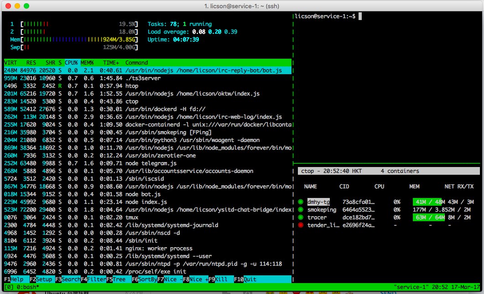The image size is (484, 294).
Task: Click the red status dot for tender_li…
Action: 301,225
